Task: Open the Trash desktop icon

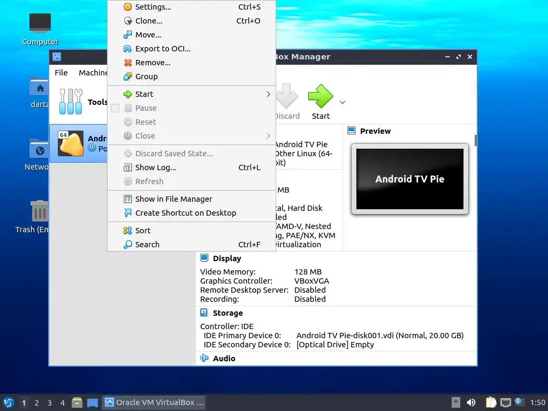Action: [x=33, y=217]
